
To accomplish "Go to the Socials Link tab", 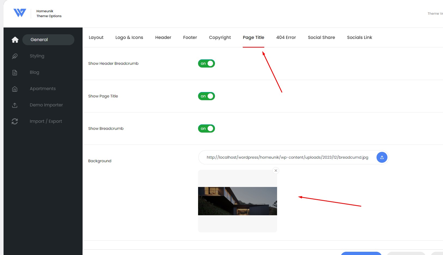I will coord(359,38).
